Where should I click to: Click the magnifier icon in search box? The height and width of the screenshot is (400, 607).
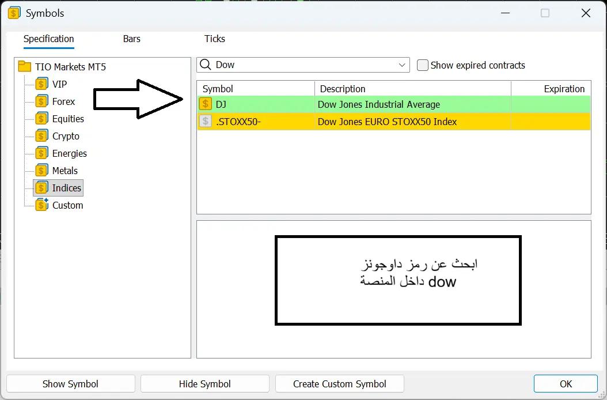206,65
